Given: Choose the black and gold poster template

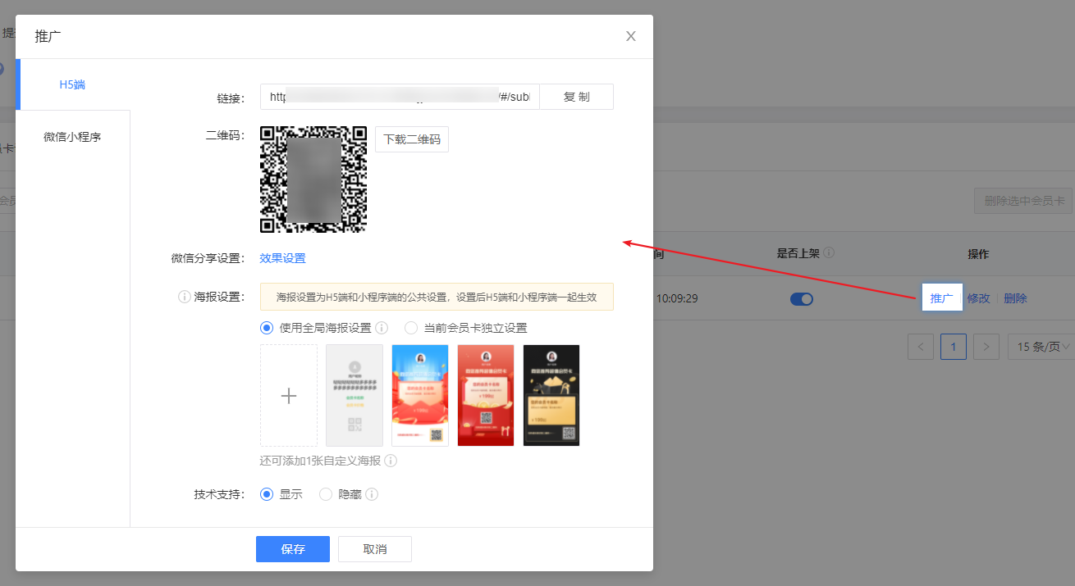Looking at the screenshot, I should pos(551,396).
